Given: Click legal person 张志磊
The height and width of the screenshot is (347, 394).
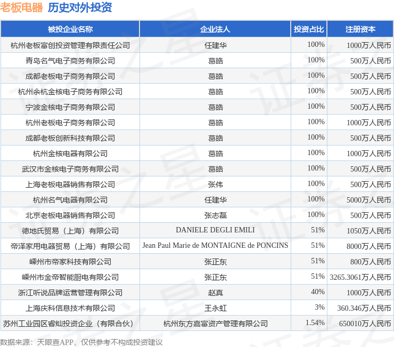Looking at the screenshot, I should [215, 215].
